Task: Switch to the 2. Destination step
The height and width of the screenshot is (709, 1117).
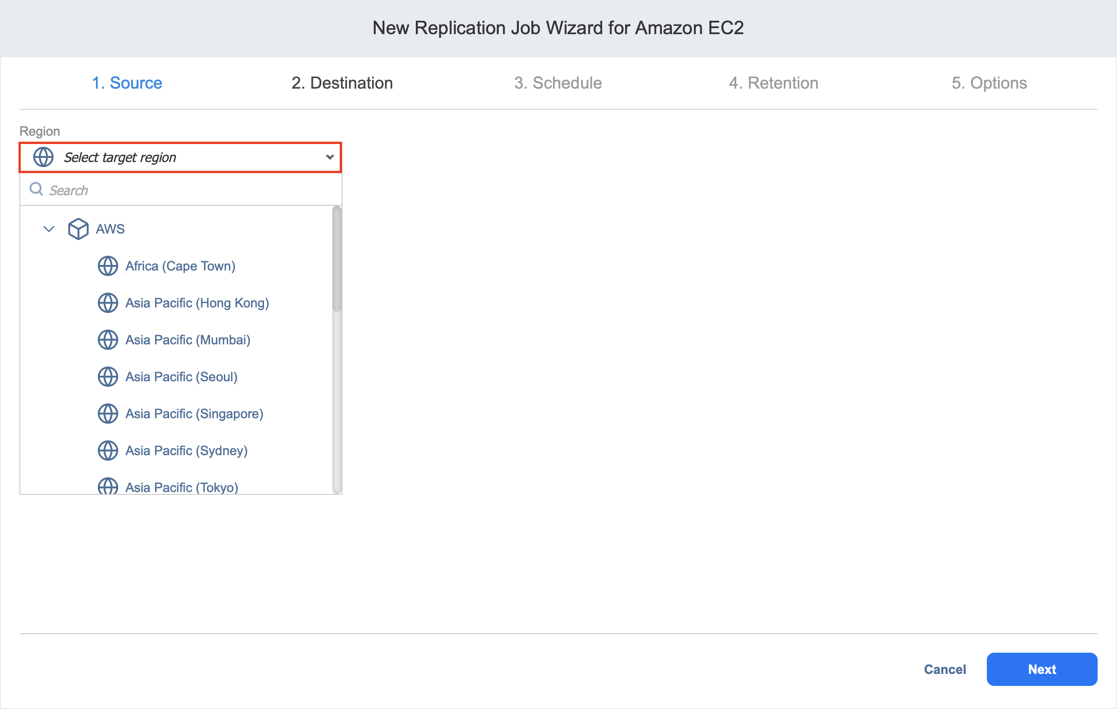Action: pyautogui.click(x=342, y=83)
